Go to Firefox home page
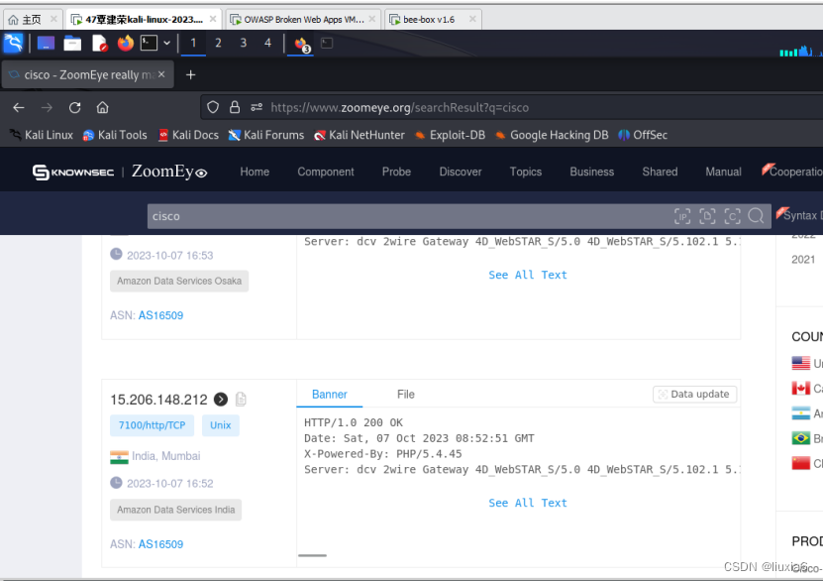 pyautogui.click(x=102, y=108)
